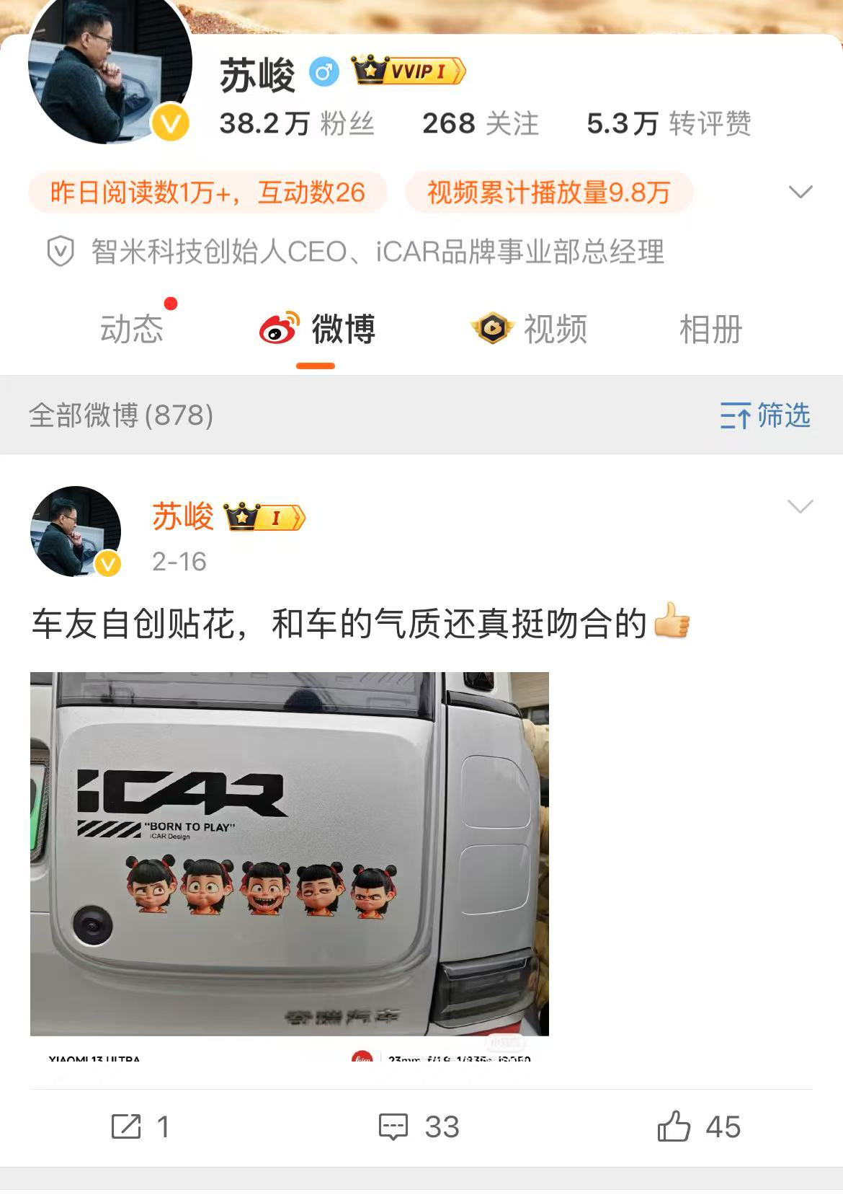View the 268 关注 following list

(x=481, y=123)
